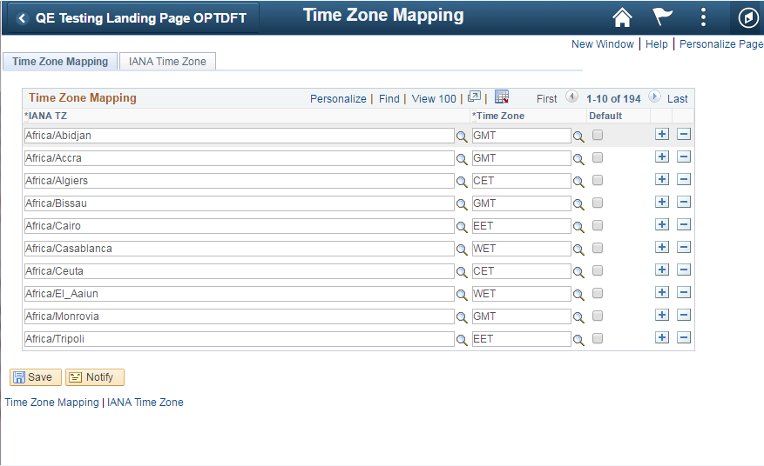Add a row after Africa/El_Aaiun

tap(662, 292)
